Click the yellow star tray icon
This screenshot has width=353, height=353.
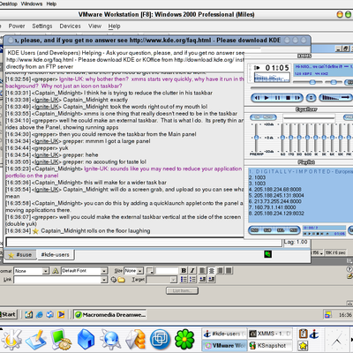(x=303, y=345)
